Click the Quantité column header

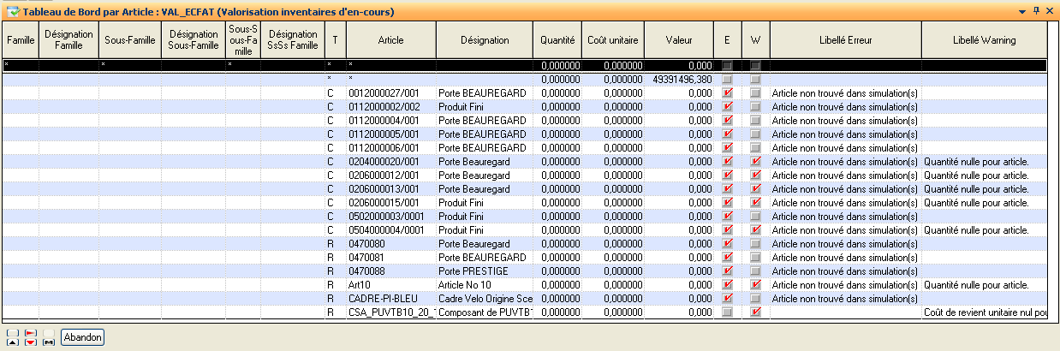pyautogui.click(x=557, y=40)
